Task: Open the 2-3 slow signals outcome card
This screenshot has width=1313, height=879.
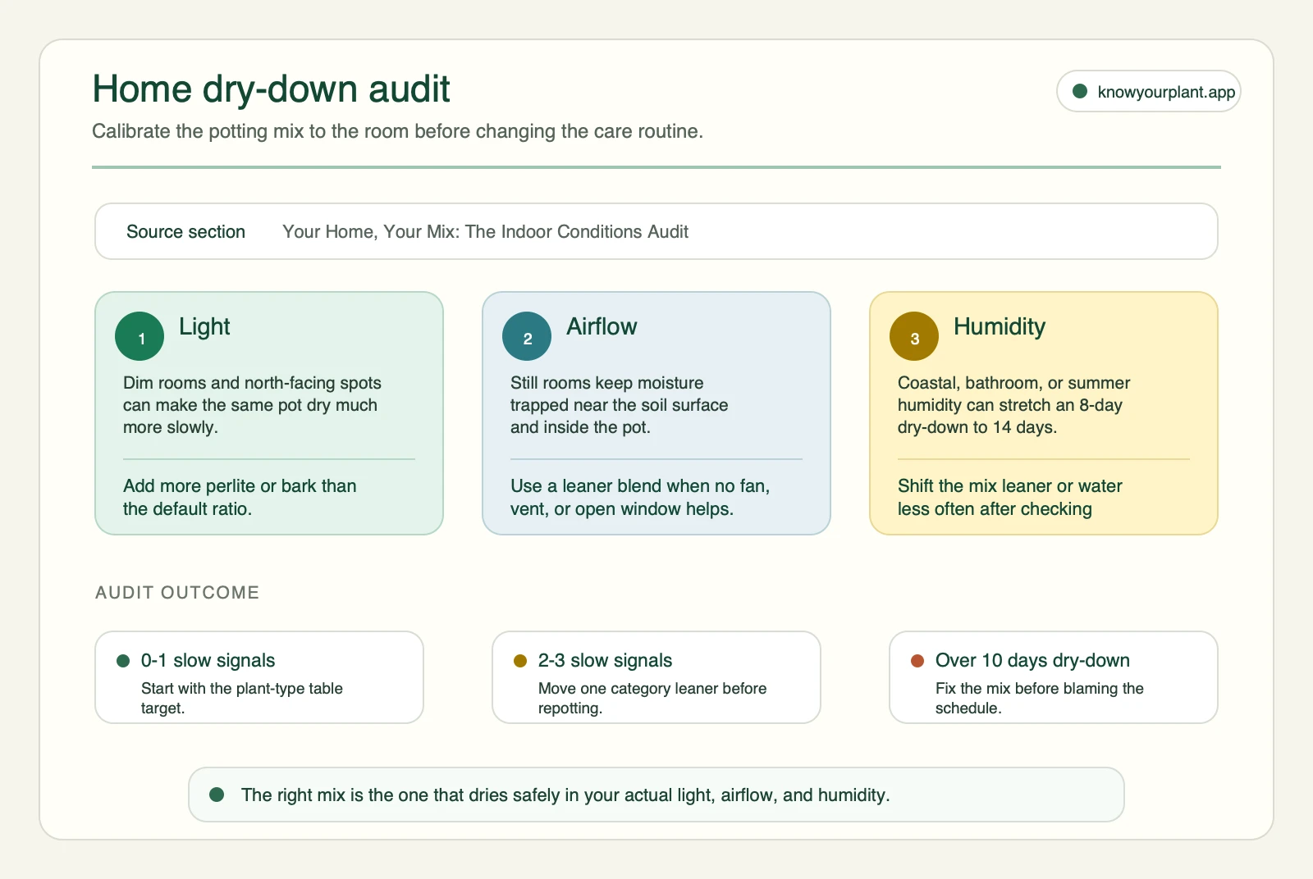Action: point(656,677)
